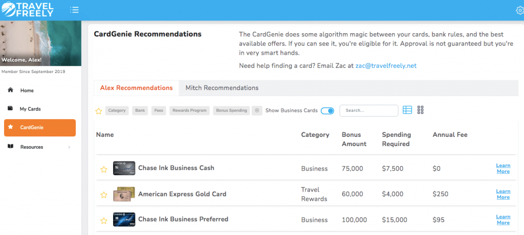Screen dimensions: 524x235
Task: Click the American Express Gold Card thumbnail
Action: [x=124, y=194]
